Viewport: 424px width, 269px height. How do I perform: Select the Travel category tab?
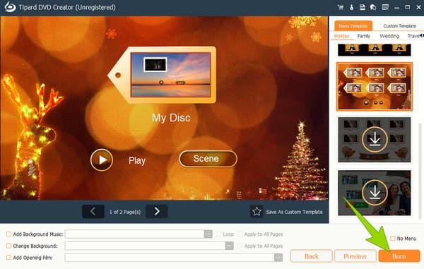click(413, 36)
